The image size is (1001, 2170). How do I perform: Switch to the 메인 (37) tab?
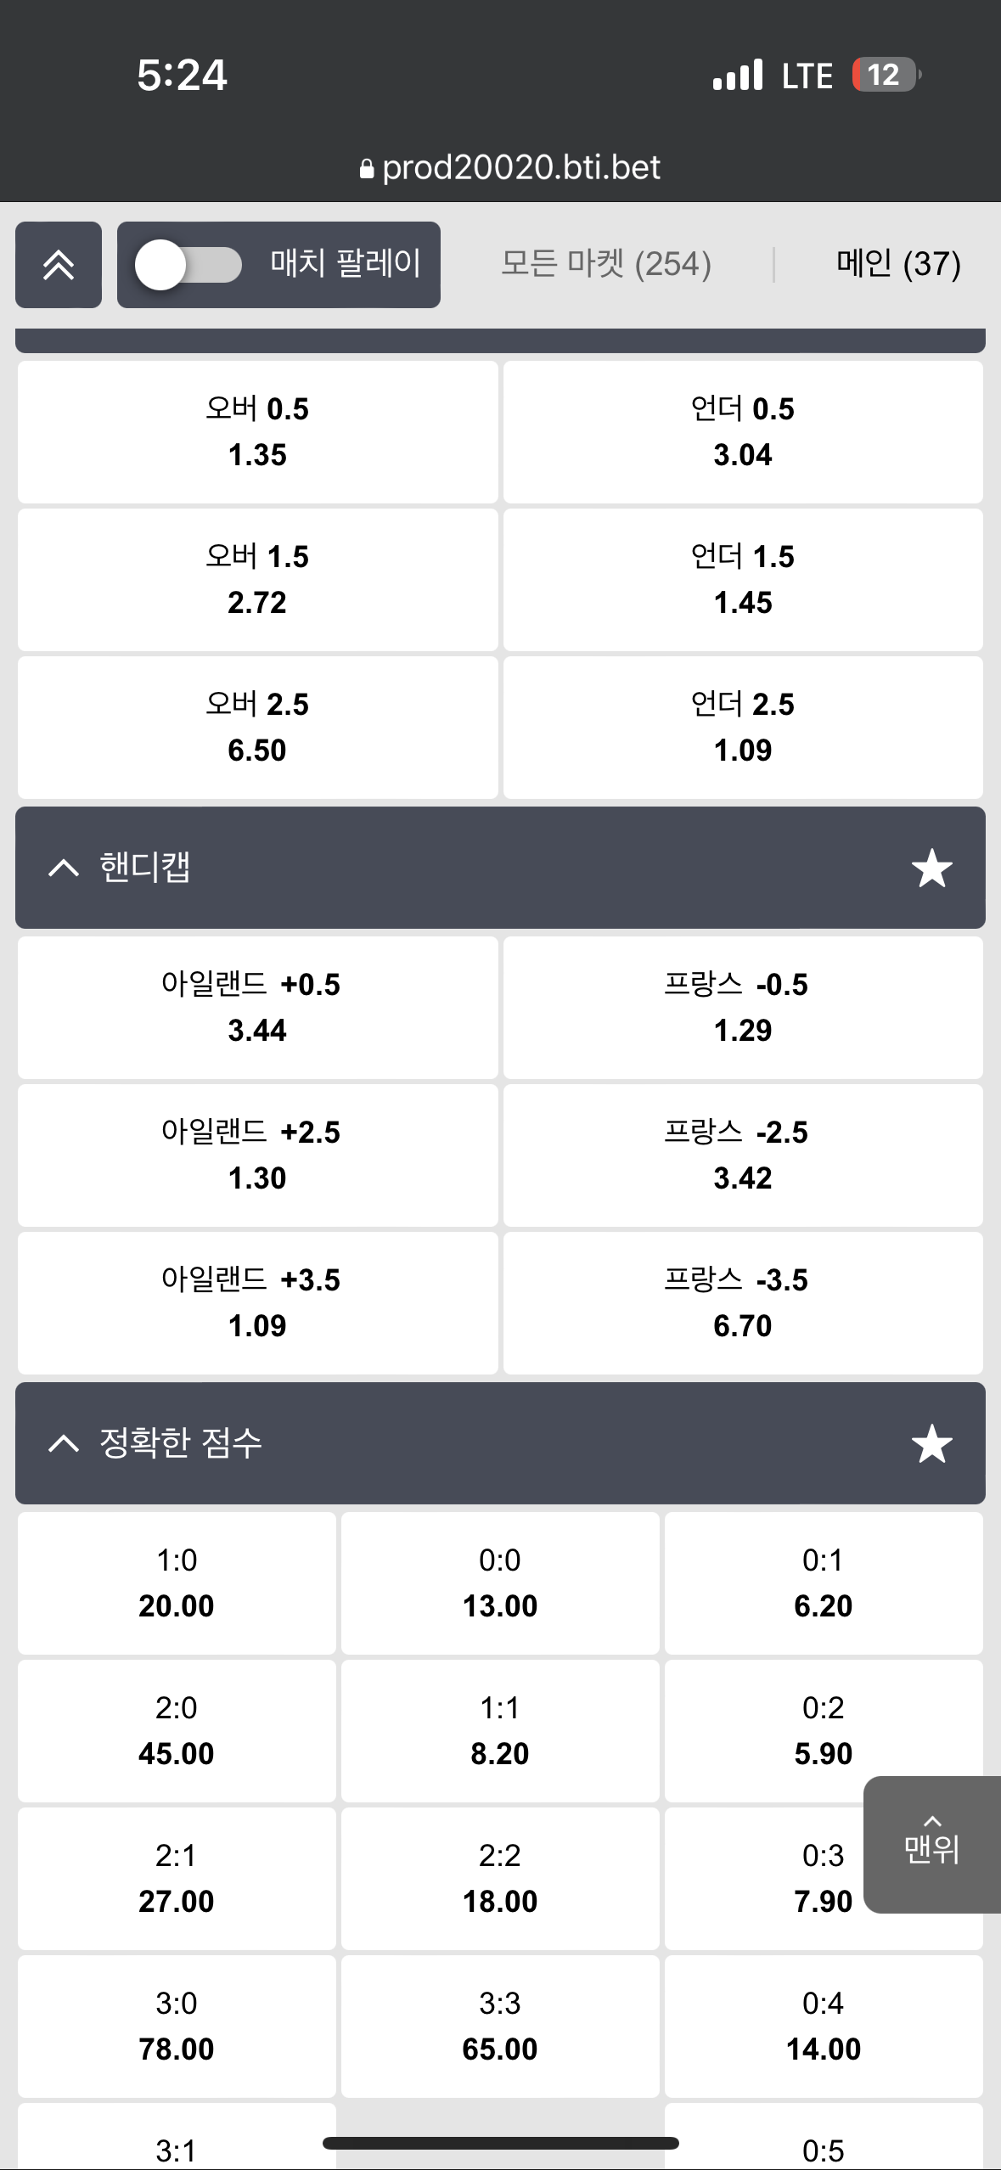click(898, 264)
